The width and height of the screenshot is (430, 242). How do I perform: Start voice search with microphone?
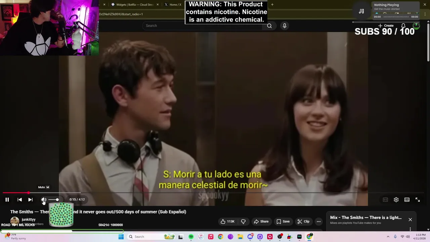point(285,26)
